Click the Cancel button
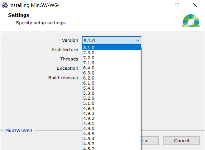 181,141
